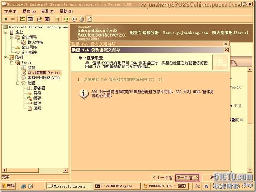The height and width of the screenshot is (192, 256).
Task: Close the 新建 Web 发布规则向导 window
Action: 226,44
